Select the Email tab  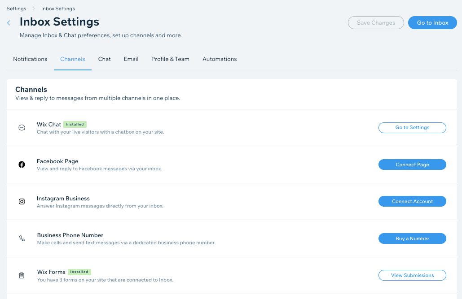pos(131,59)
